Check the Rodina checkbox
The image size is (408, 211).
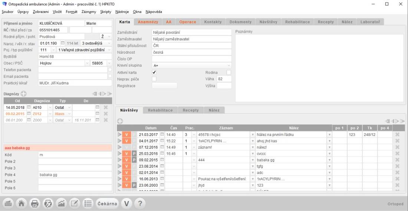(229, 72)
